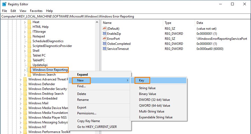Expand the Shell key
This screenshot has width=251, height=134.
click(x=25, y=51)
